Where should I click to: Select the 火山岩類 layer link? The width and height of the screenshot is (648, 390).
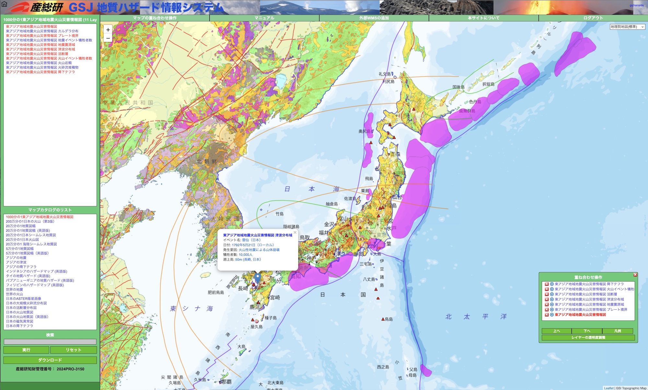coord(39,63)
